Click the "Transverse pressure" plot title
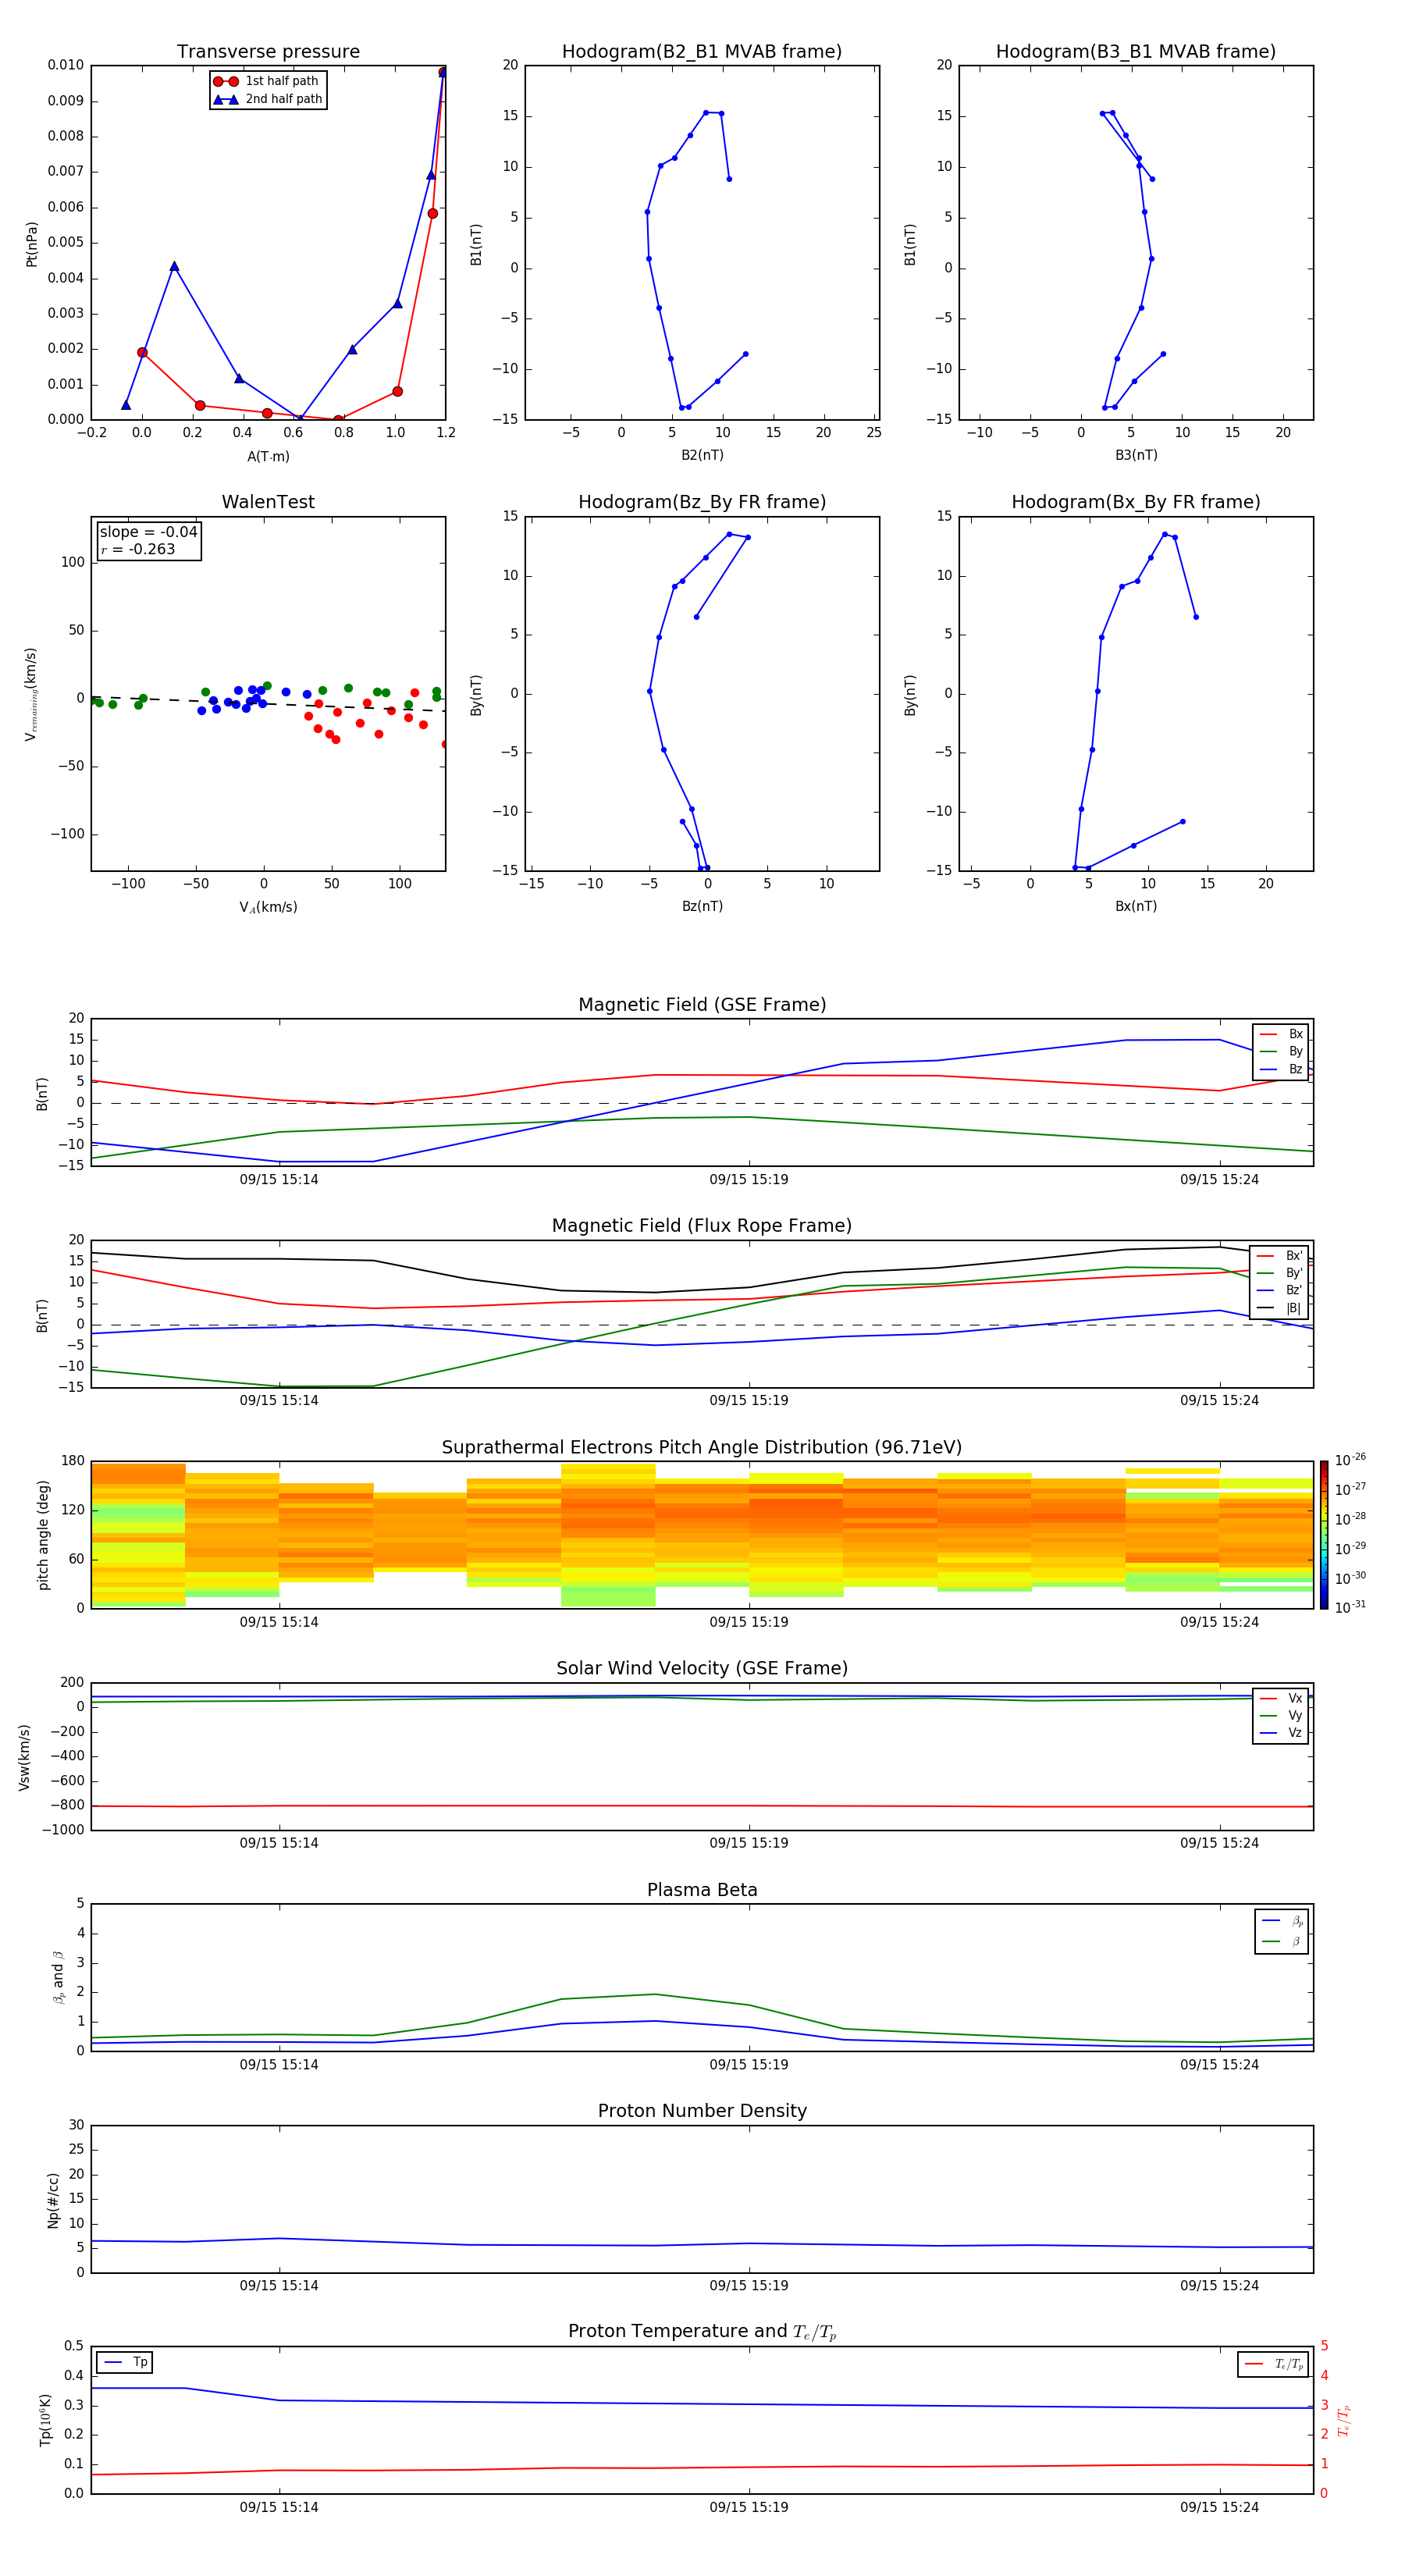The height and width of the screenshot is (2576, 1405). click(x=268, y=52)
